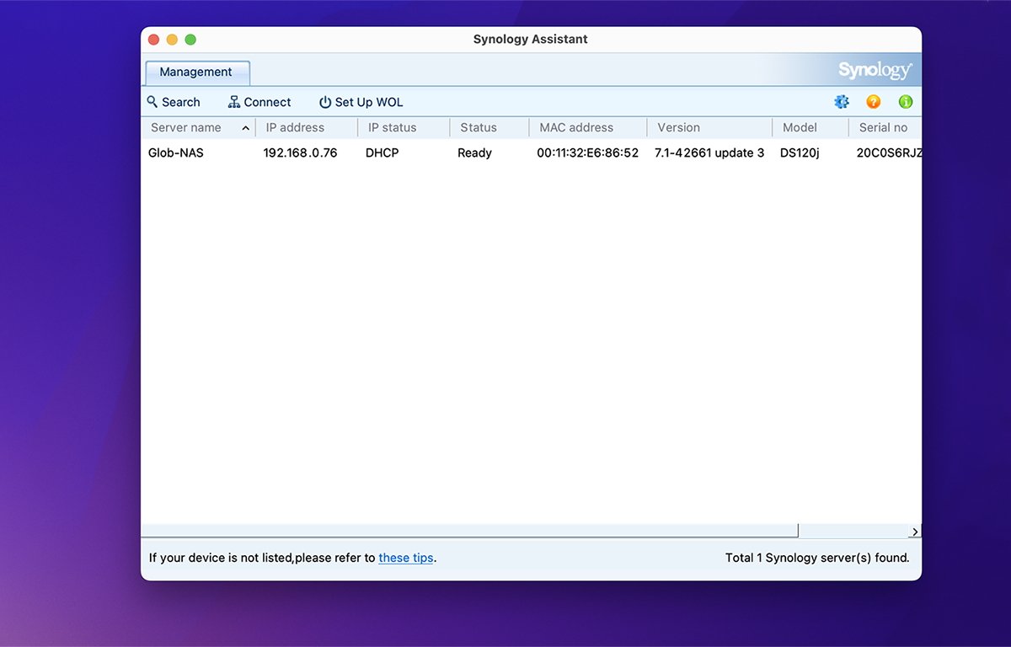This screenshot has height=647, width=1011.
Task: Open settings via the blue gear icon
Action: (842, 102)
